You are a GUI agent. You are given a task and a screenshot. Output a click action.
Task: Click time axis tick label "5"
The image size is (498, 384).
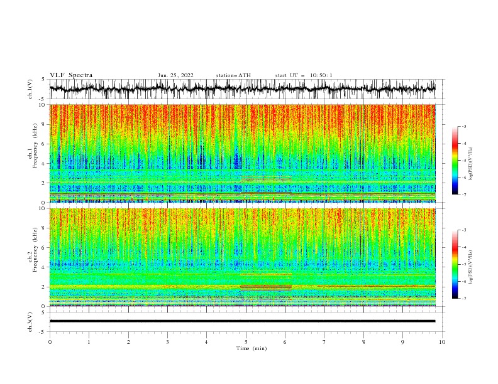(x=246, y=342)
